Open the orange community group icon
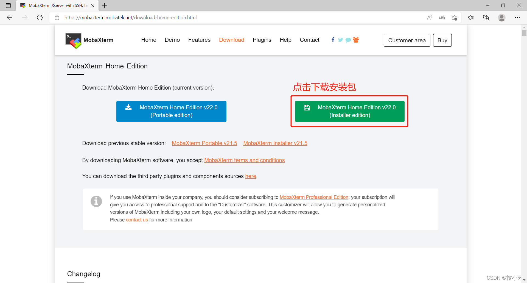Screen dimensions: 527x283 click(356, 40)
